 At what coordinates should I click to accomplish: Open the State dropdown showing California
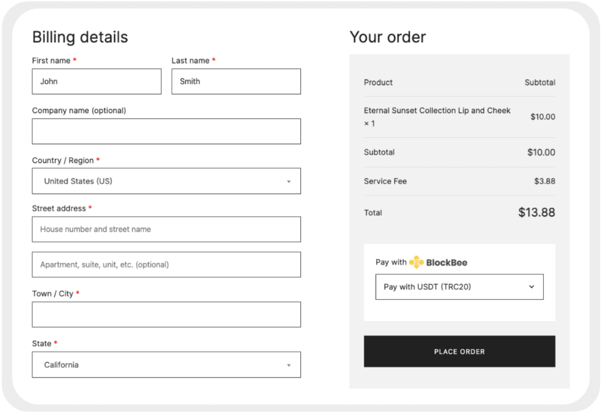click(166, 364)
